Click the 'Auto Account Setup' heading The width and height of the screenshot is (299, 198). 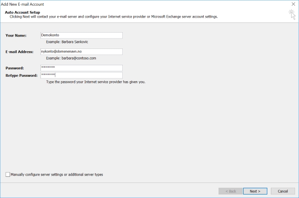(22, 12)
